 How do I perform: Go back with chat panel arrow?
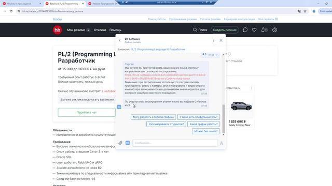click(x=120, y=40)
